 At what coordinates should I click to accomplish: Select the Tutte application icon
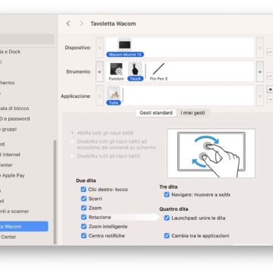(114, 96)
